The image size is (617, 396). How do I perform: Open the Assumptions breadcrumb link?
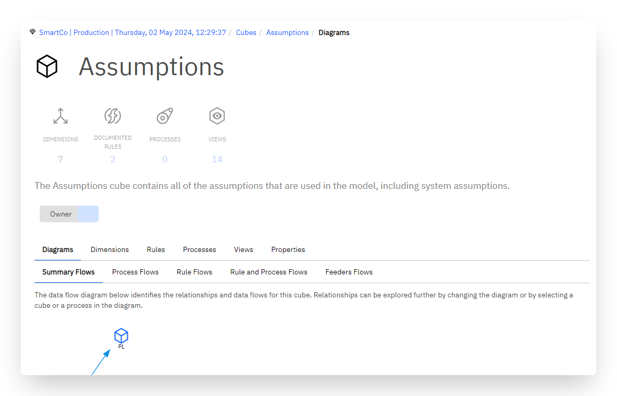(x=287, y=33)
